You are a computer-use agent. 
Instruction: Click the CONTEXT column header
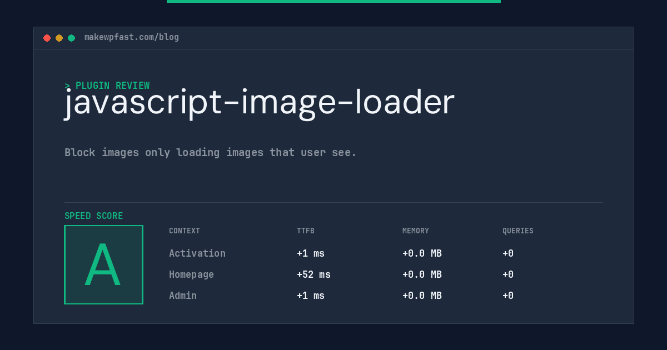pos(185,231)
